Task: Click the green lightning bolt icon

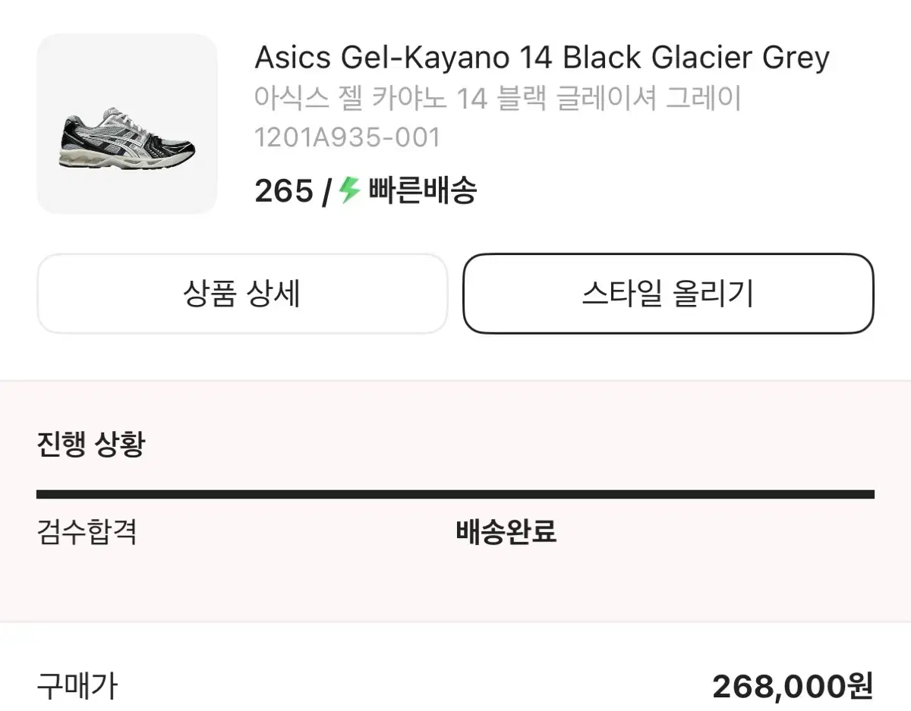Action: coord(349,190)
